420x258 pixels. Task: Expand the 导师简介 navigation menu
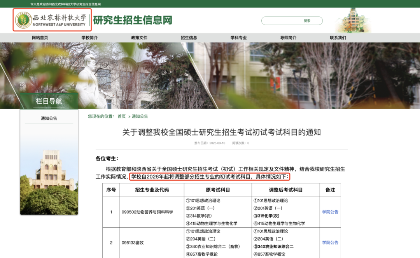(288, 38)
